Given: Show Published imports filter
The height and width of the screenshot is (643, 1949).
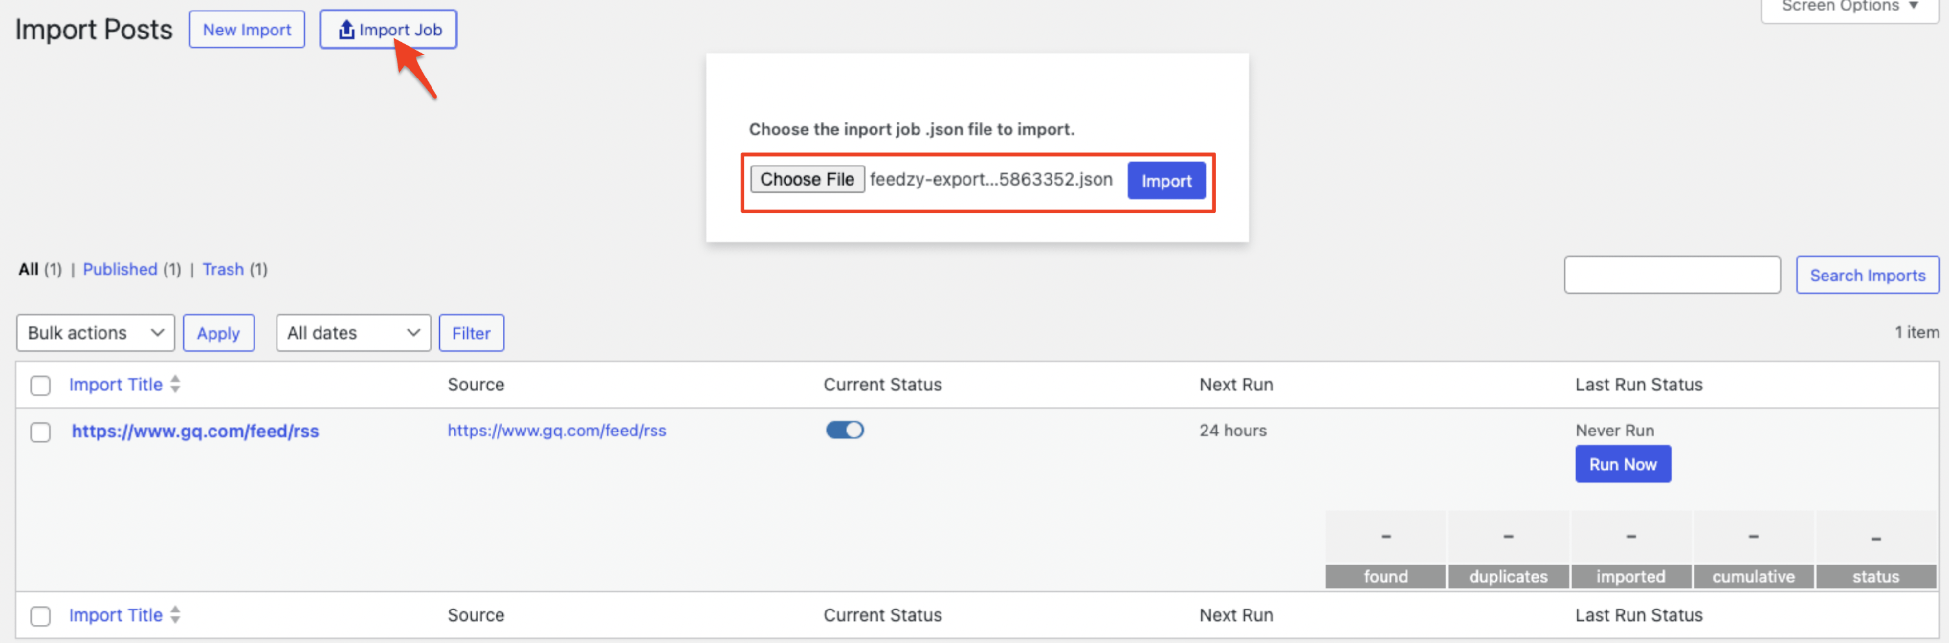Looking at the screenshot, I should click(120, 269).
